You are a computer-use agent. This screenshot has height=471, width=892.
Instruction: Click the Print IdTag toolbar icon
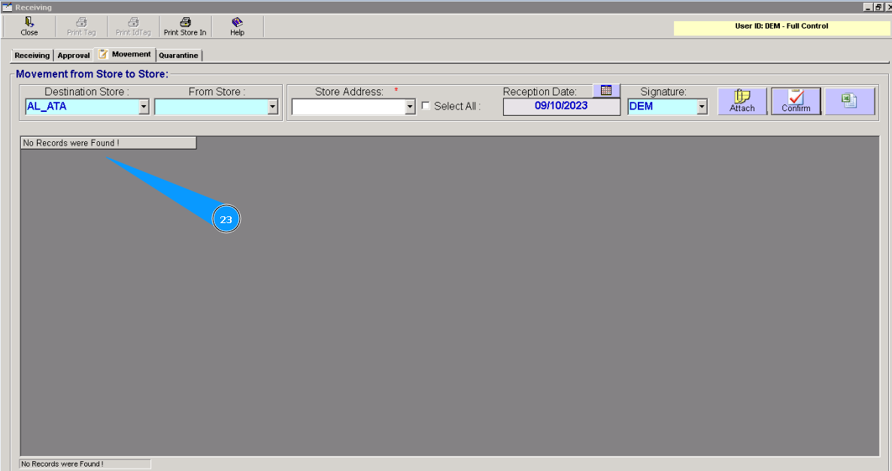pos(133,26)
